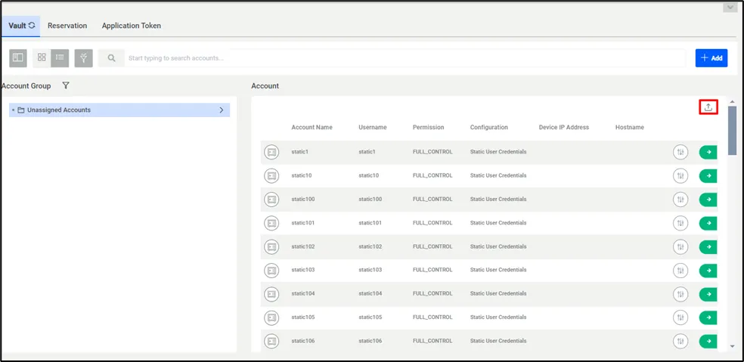Open the Application Token tab
The width and height of the screenshot is (744, 362).
coord(132,26)
